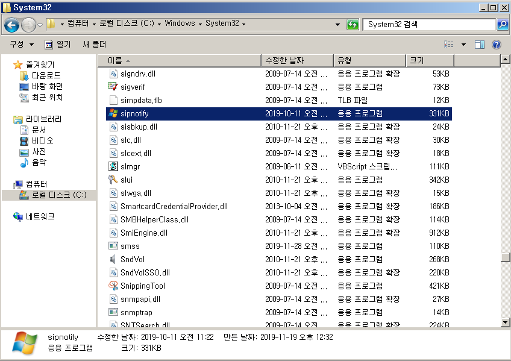Select the slwga.dll file icon
This screenshot has width=511, height=361.
pyautogui.click(x=113, y=193)
